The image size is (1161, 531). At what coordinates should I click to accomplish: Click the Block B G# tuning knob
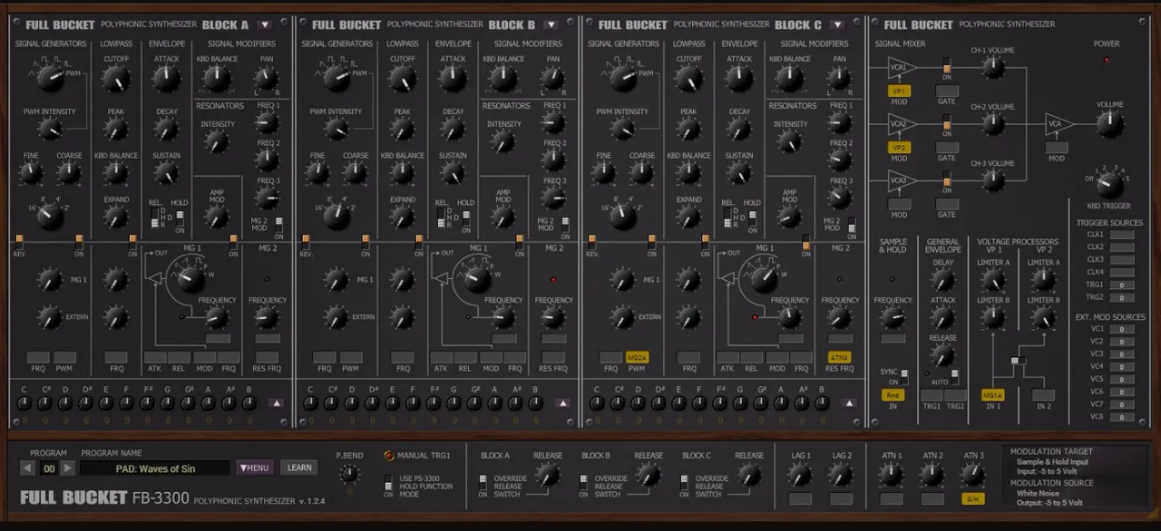pos(474,403)
